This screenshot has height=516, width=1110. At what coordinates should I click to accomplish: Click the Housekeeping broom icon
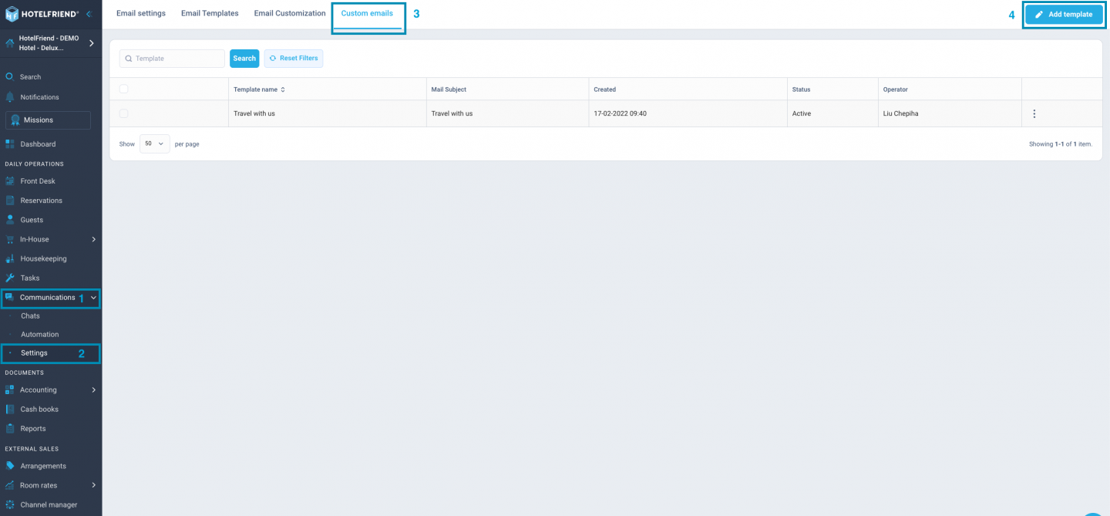pos(10,258)
